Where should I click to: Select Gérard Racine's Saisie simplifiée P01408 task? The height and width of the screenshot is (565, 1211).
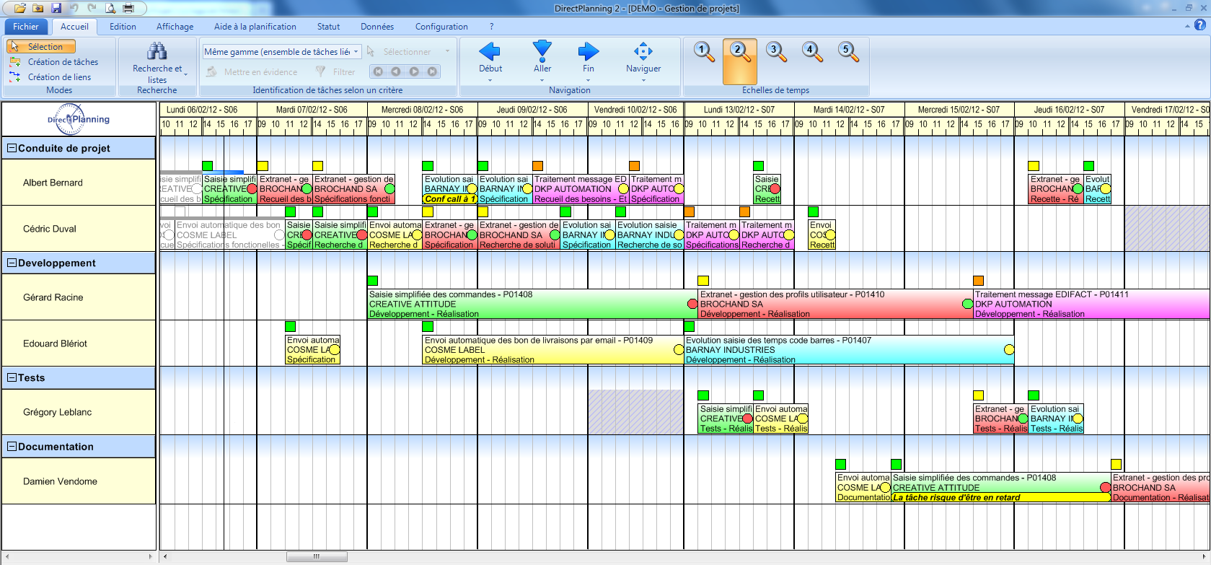(532, 304)
